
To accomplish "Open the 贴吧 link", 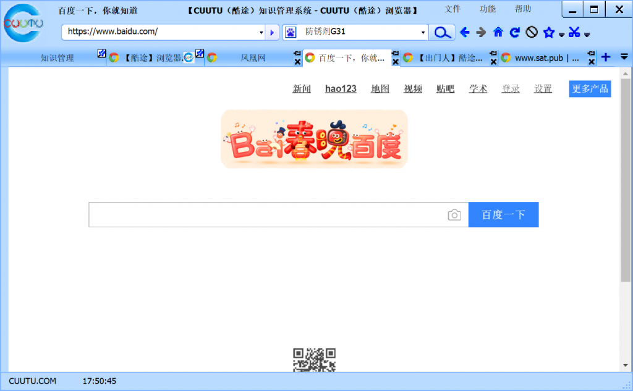I will [x=445, y=89].
